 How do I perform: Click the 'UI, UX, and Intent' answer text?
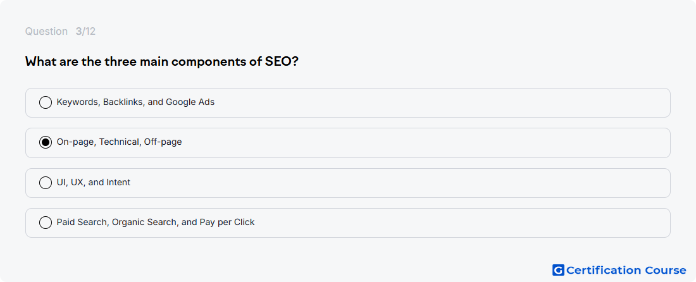tap(94, 183)
